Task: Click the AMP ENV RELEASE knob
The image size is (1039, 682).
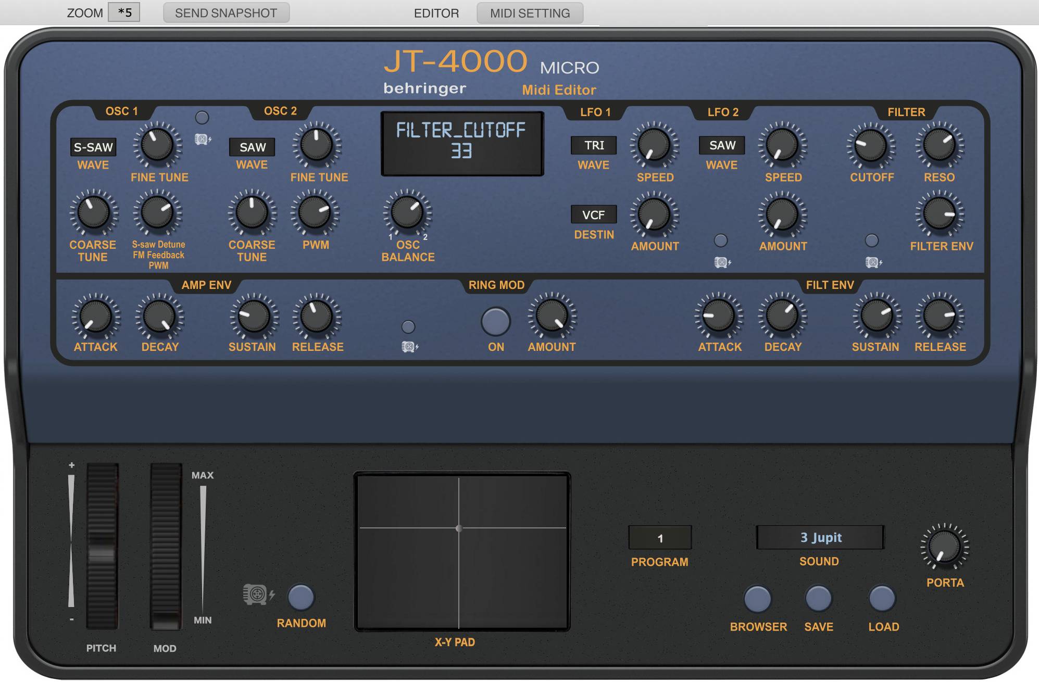Action: point(317,317)
